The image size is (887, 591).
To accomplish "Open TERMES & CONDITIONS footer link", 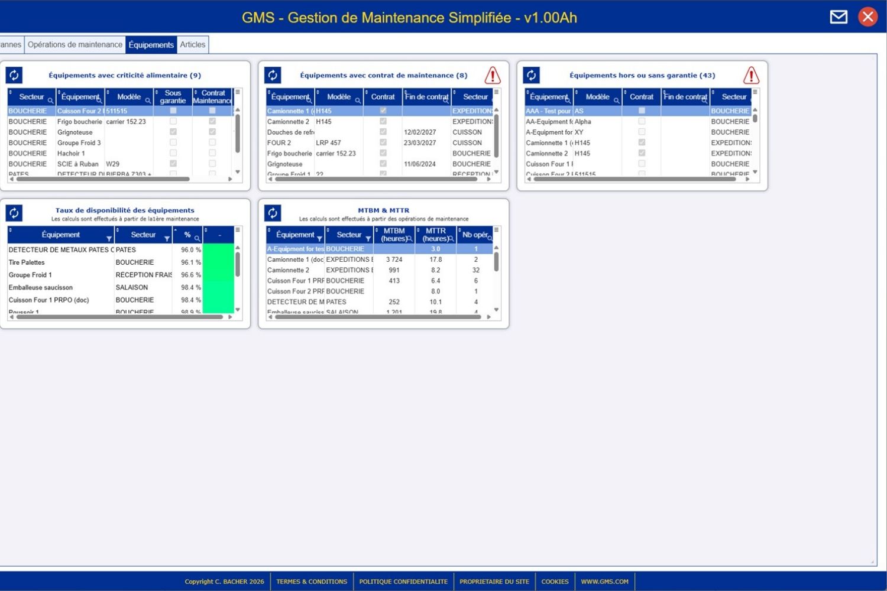I will pyautogui.click(x=312, y=582).
